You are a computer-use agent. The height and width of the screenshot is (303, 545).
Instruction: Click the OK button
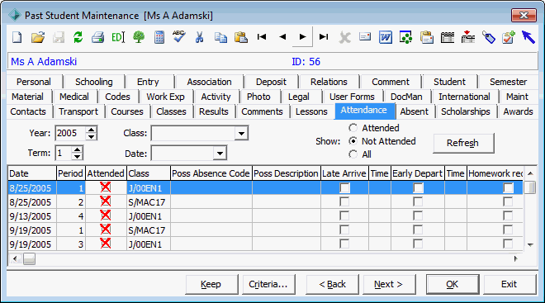click(x=453, y=284)
